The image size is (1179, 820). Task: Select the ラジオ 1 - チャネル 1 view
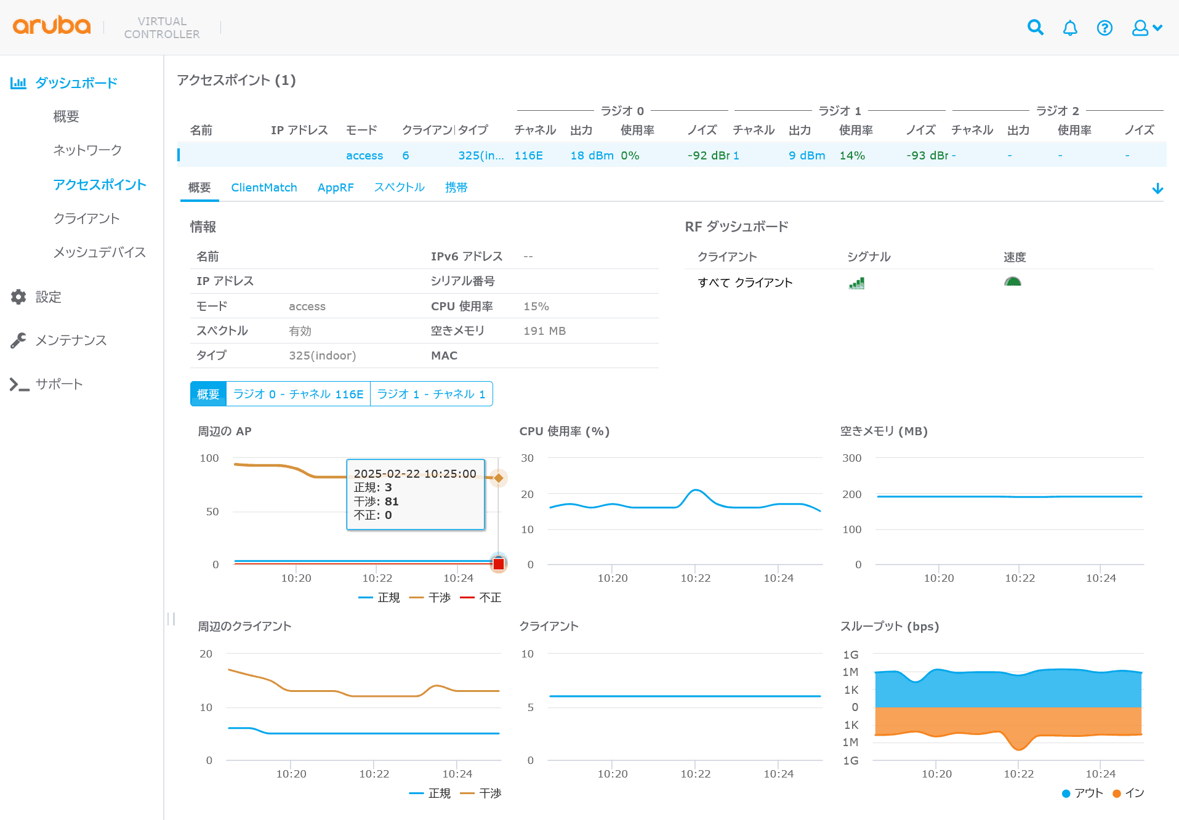pyautogui.click(x=431, y=393)
